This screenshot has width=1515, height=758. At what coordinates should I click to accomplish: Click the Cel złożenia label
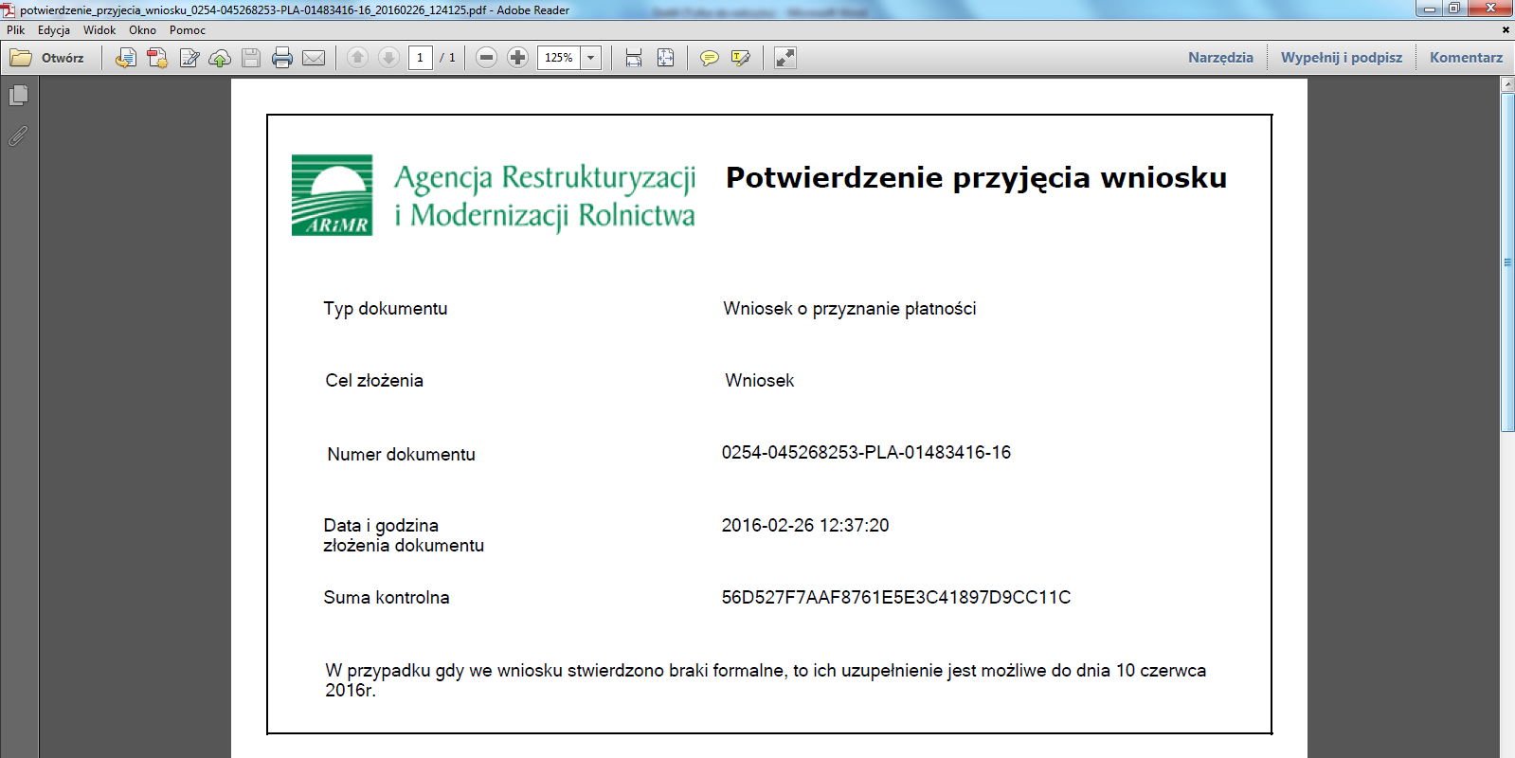(374, 381)
